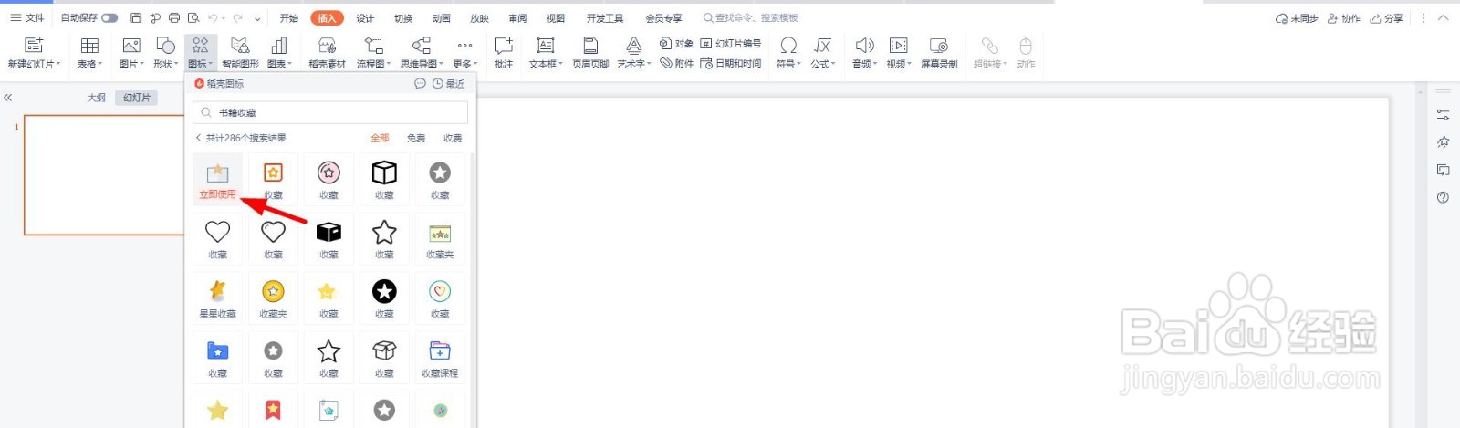This screenshot has height=428, width=1460.
Task: Switch to the 大纲 outline pane tab
Action: (97, 98)
